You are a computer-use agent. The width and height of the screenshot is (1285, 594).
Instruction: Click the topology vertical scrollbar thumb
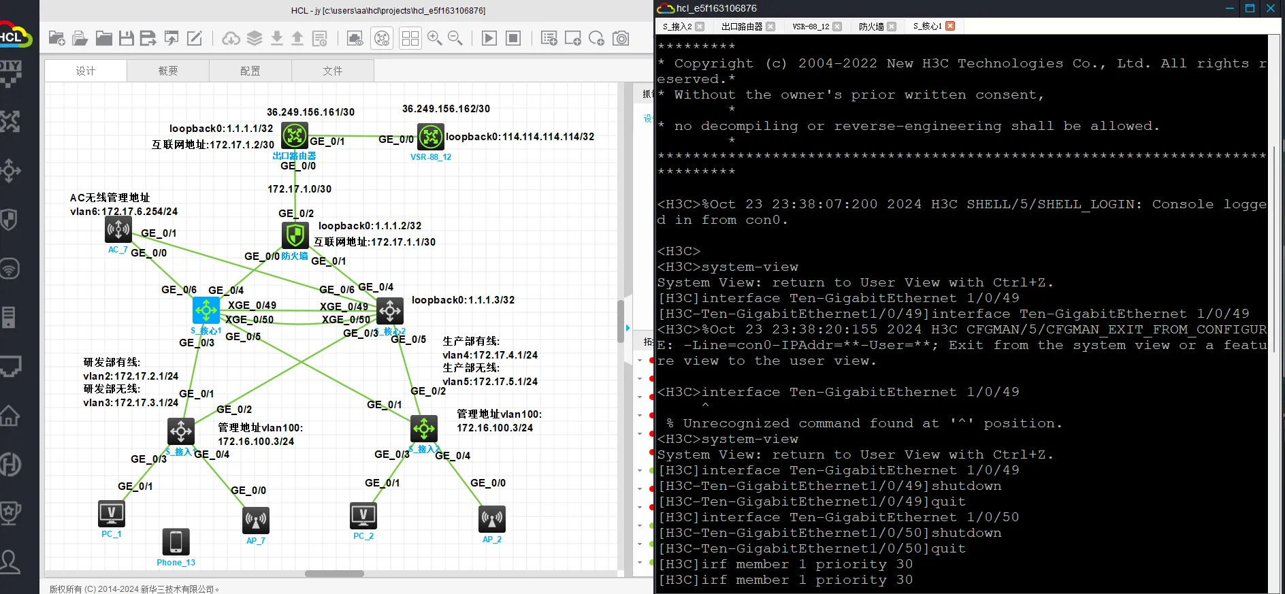(x=620, y=320)
